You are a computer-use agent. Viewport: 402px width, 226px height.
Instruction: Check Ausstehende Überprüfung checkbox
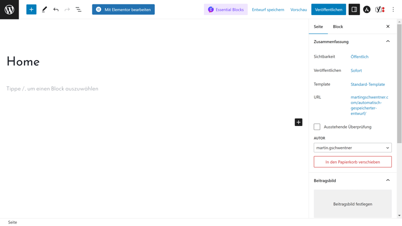(317, 127)
